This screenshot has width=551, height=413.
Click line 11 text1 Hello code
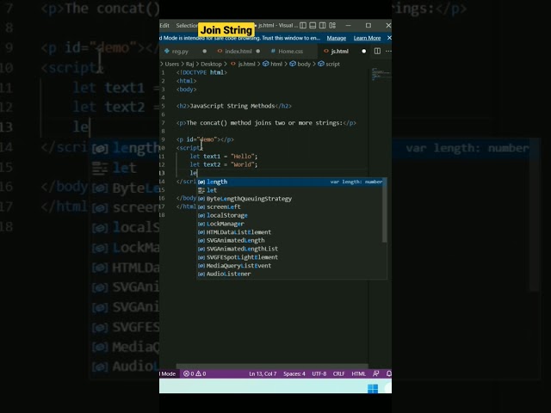224,157
